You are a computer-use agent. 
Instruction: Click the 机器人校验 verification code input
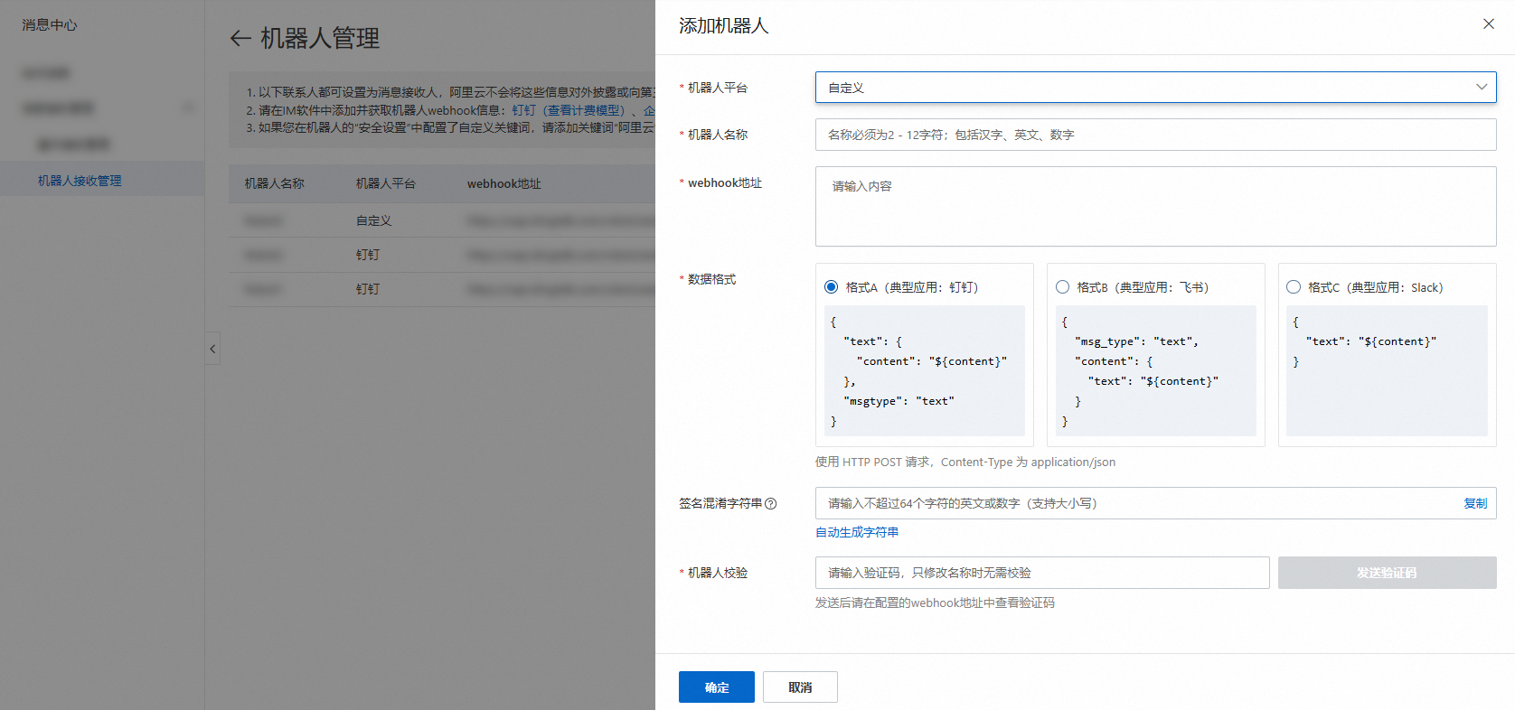point(1042,573)
